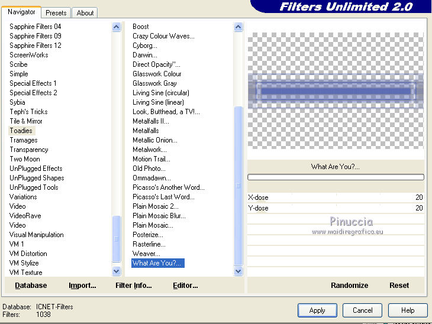Screen dimensions: 432x324
Task: Click up arrow of category list scrollbar
Action: tap(117, 27)
